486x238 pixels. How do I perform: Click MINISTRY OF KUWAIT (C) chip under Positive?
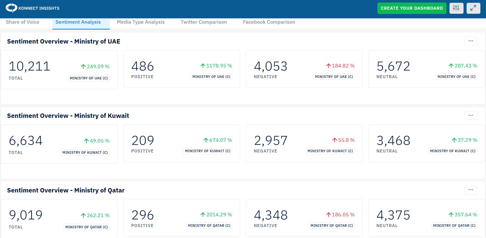point(208,151)
